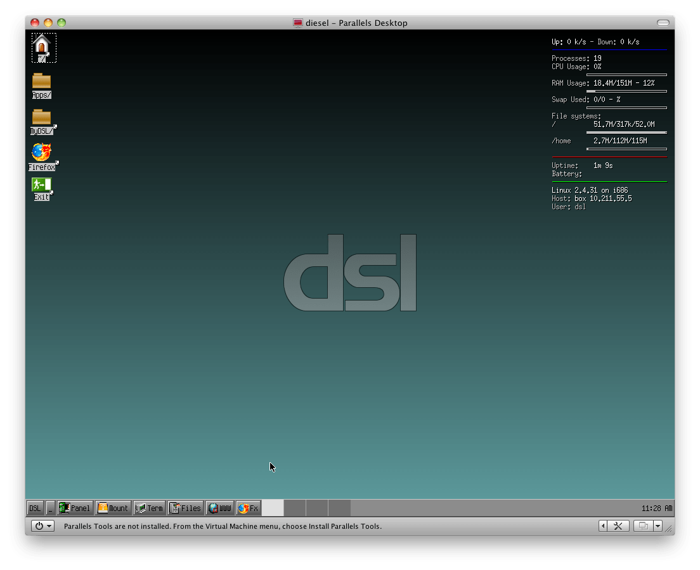Image resolution: width=700 pixels, height=570 pixels.
Task: Switch virtual desktops using a pager square
Action: [x=295, y=507]
